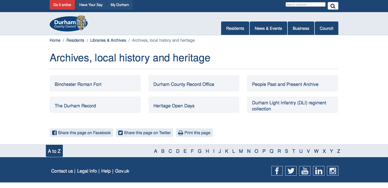Select letter A in A–Z index
The width and height of the screenshot is (388, 188).
(x=156, y=151)
